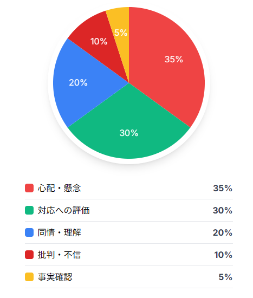Click the 事実確認 legend label

pos(55,277)
